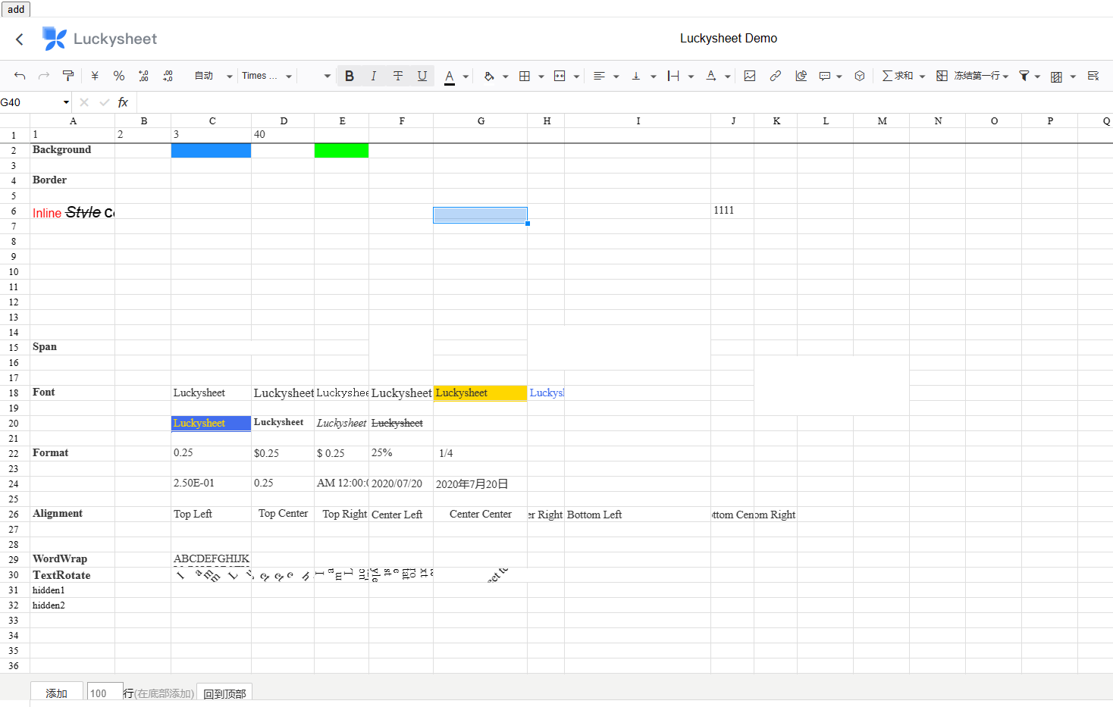
Task: Open the font color picker dropdown
Action: point(465,76)
